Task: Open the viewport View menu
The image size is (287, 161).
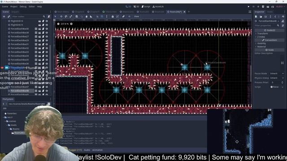Action: tap(136, 17)
